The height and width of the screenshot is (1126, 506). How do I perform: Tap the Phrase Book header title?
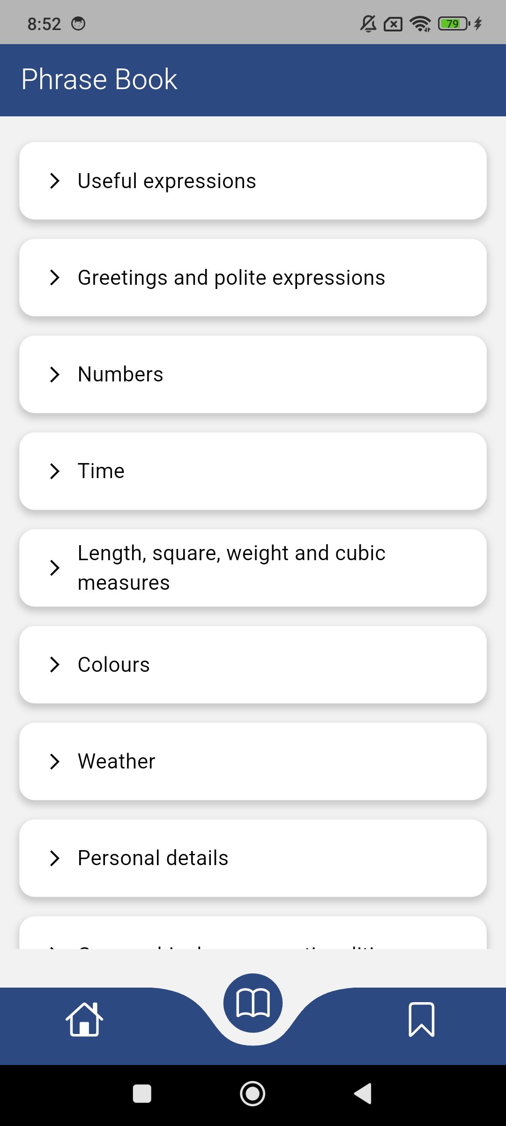[99, 79]
